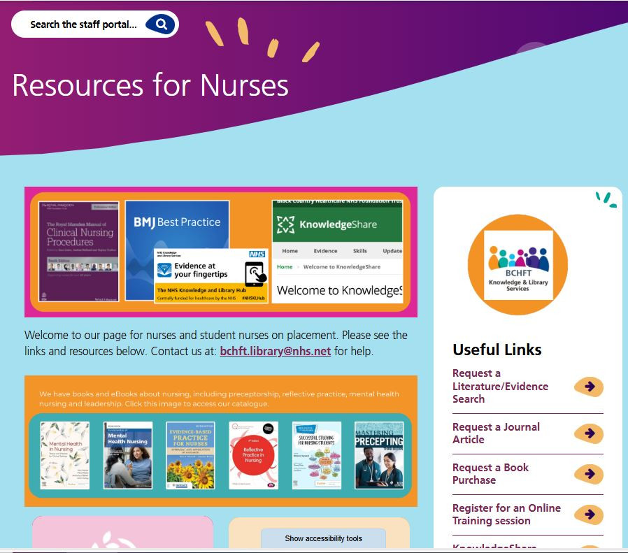The height and width of the screenshot is (553, 628).
Task: Open the Request a Literature/Evidence Search link
Action: click(500, 386)
